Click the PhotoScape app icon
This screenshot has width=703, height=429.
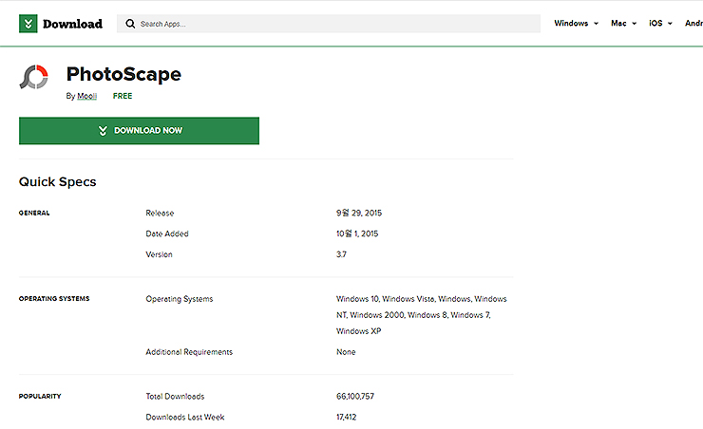pos(33,77)
